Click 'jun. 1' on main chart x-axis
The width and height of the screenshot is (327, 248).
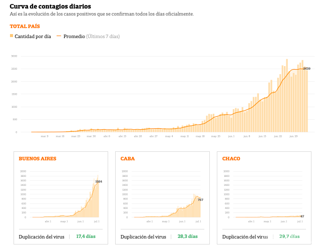coord(231,136)
